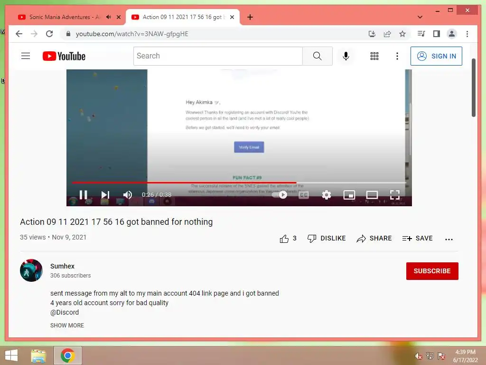Enable miniplayer mode
The image size is (486, 365).
pos(349,195)
